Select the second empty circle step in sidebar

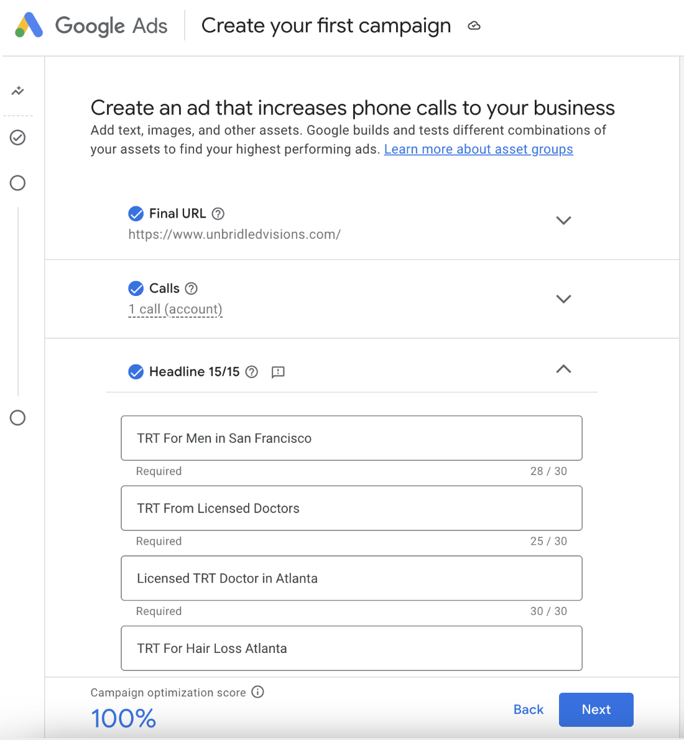[x=18, y=418]
